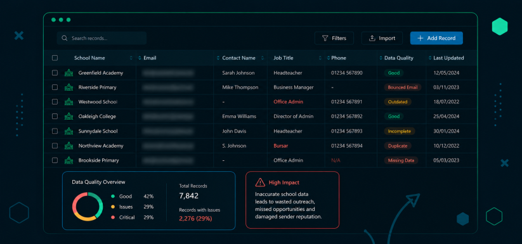Viewport: 522px width, 244px height.
Task: Click the red N/A phone cell
Action: pyautogui.click(x=336, y=160)
